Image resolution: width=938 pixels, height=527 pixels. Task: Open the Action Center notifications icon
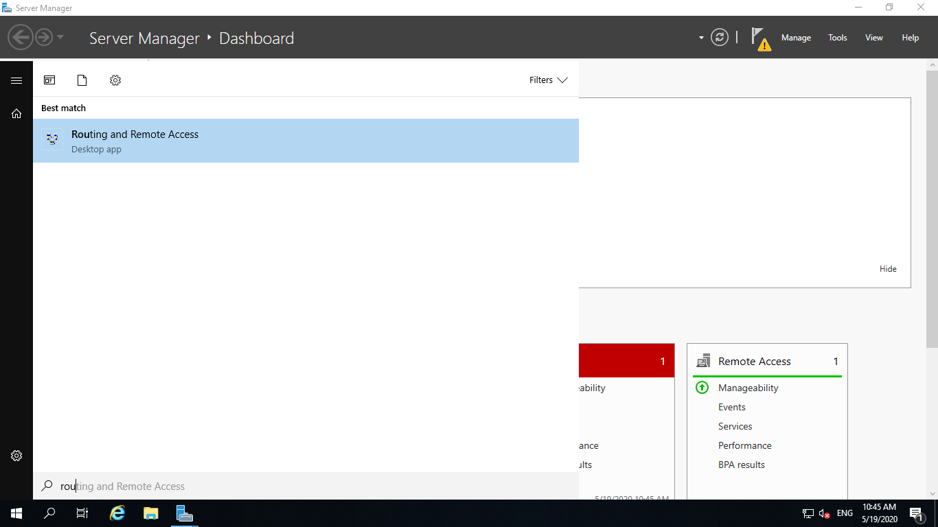coord(917,513)
